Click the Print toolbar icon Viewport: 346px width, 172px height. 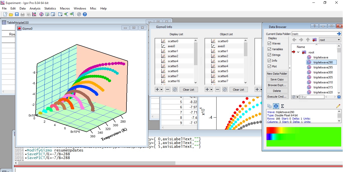coord(22,14)
